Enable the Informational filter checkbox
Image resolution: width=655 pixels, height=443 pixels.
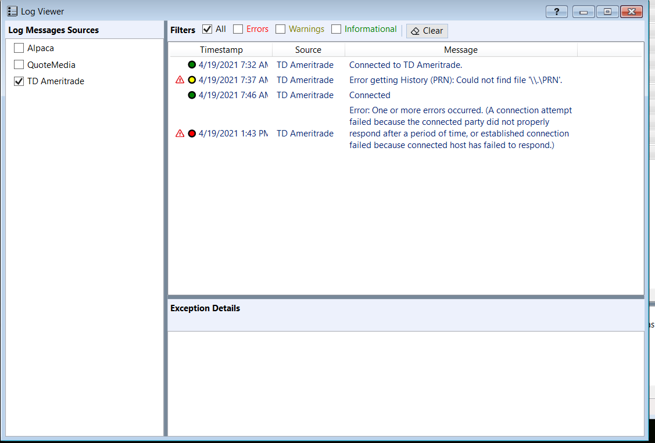click(337, 29)
